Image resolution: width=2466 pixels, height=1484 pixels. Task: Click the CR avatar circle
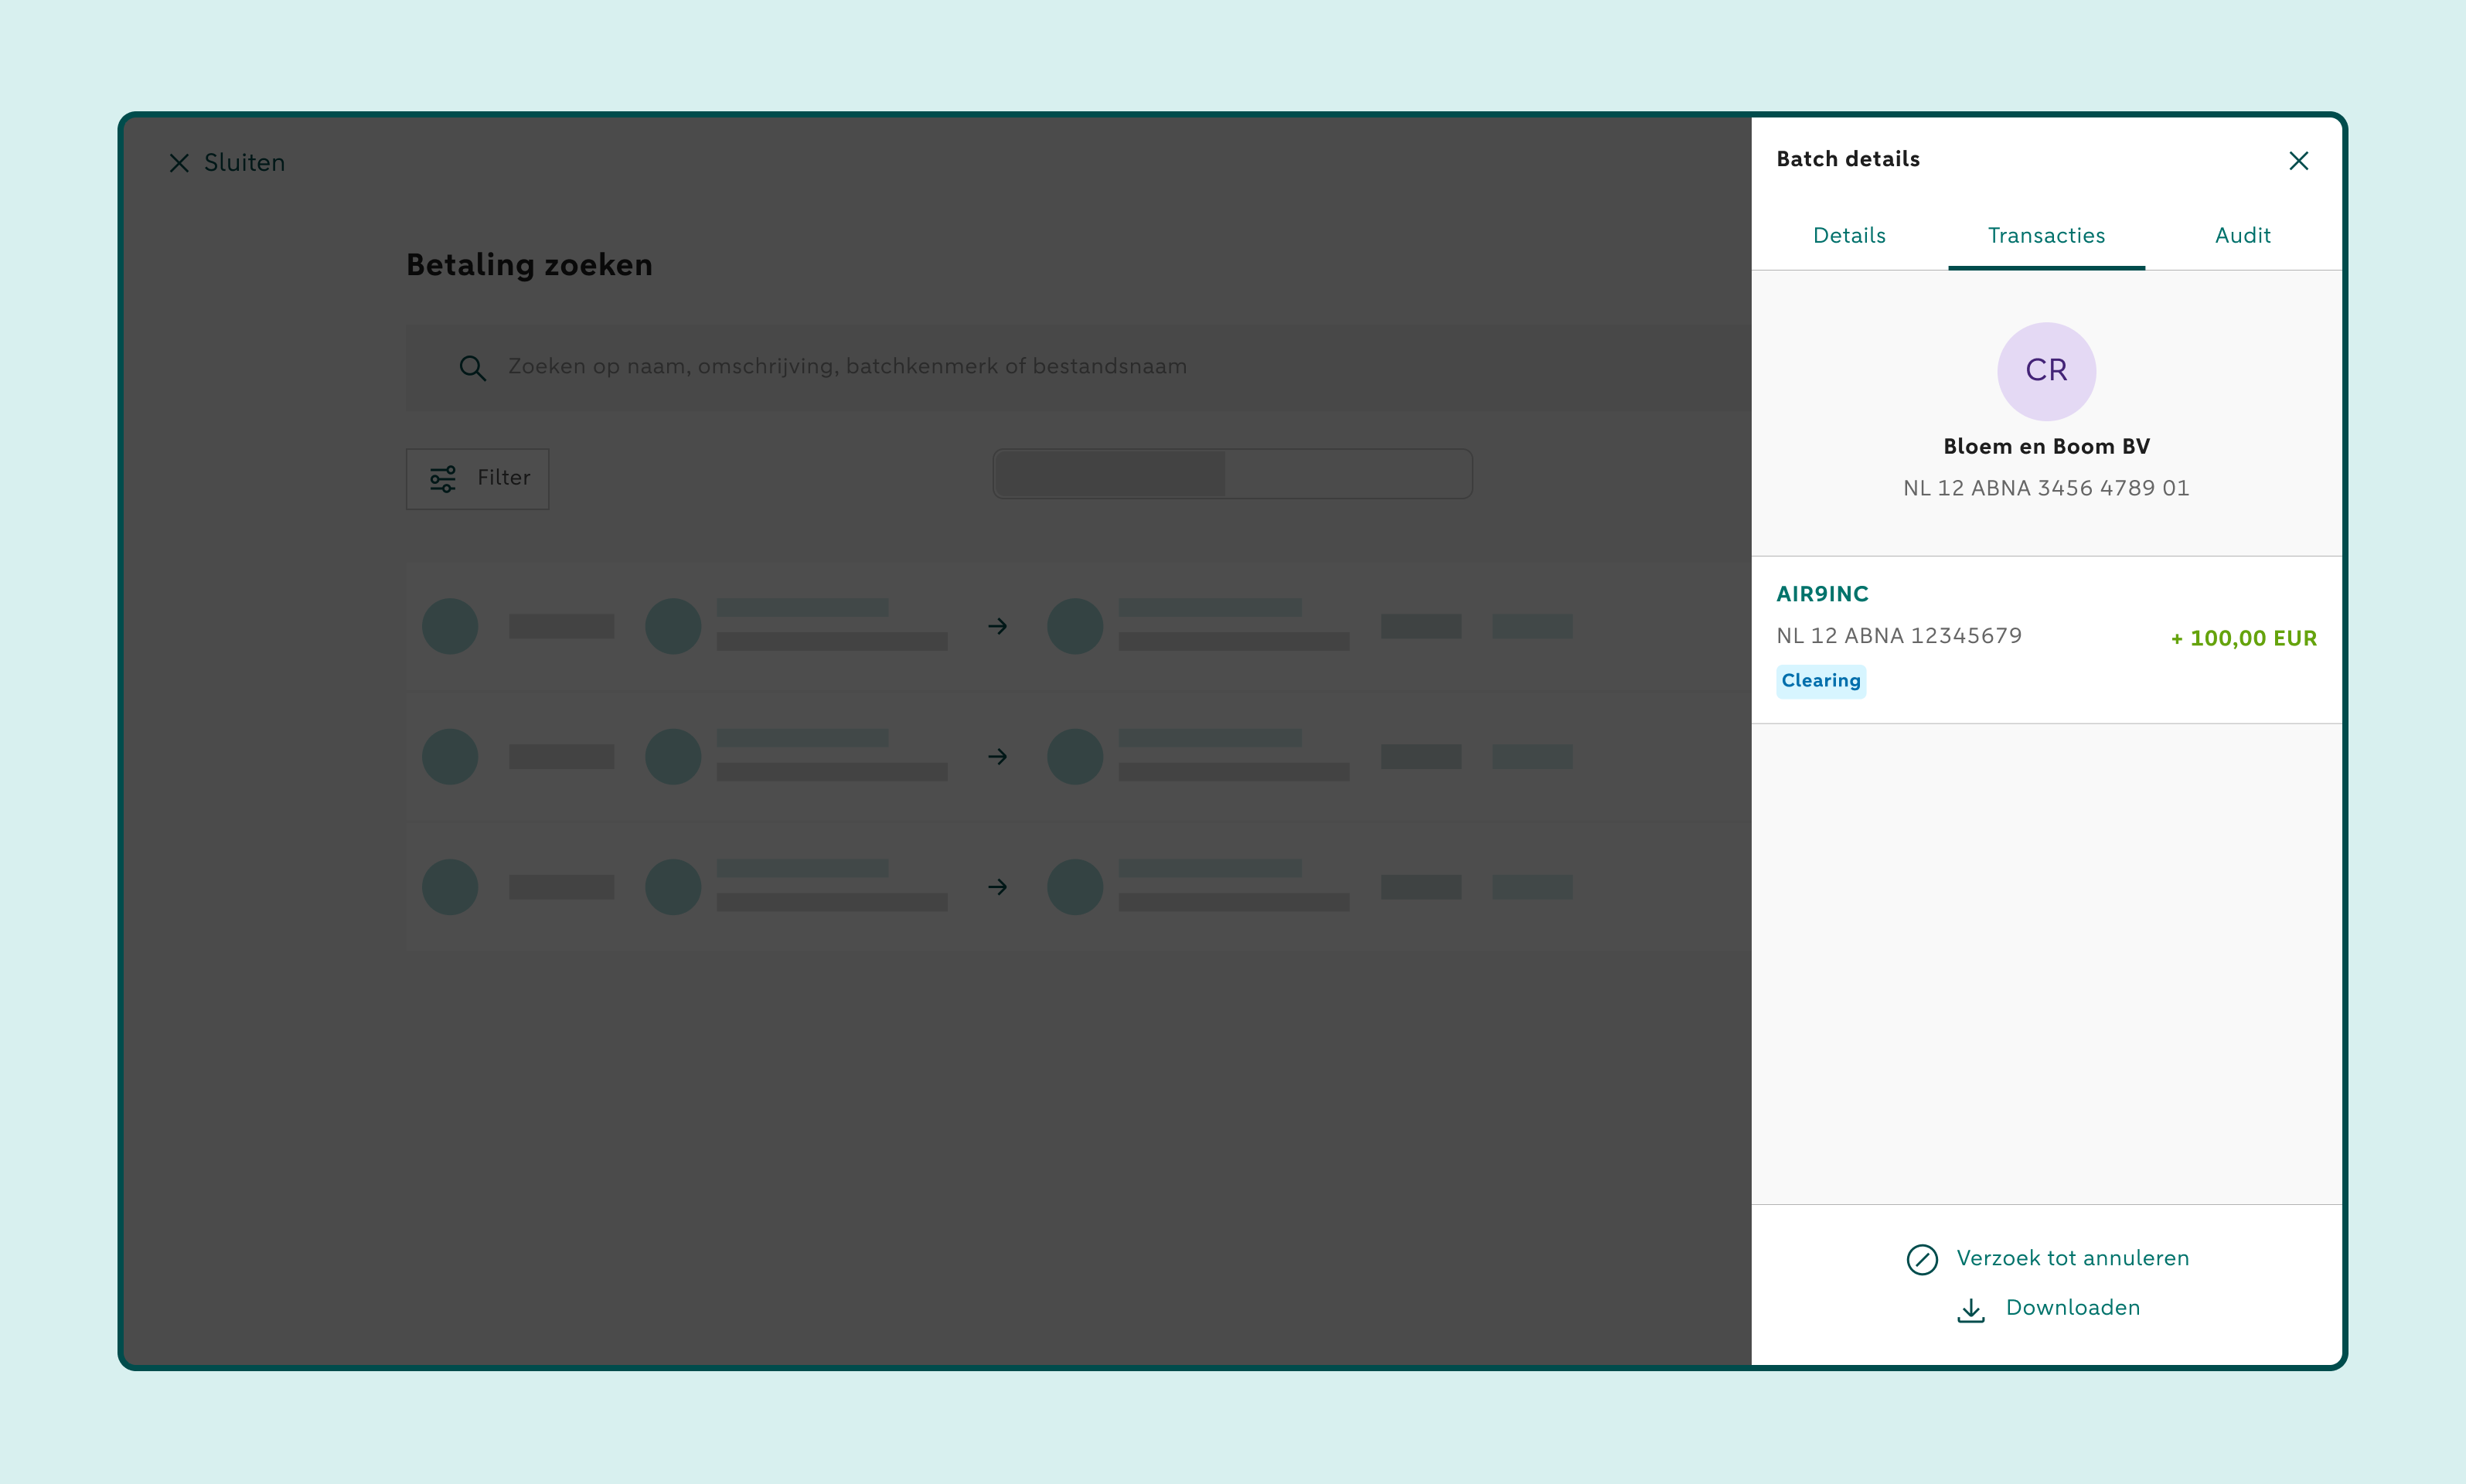click(2046, 371)
